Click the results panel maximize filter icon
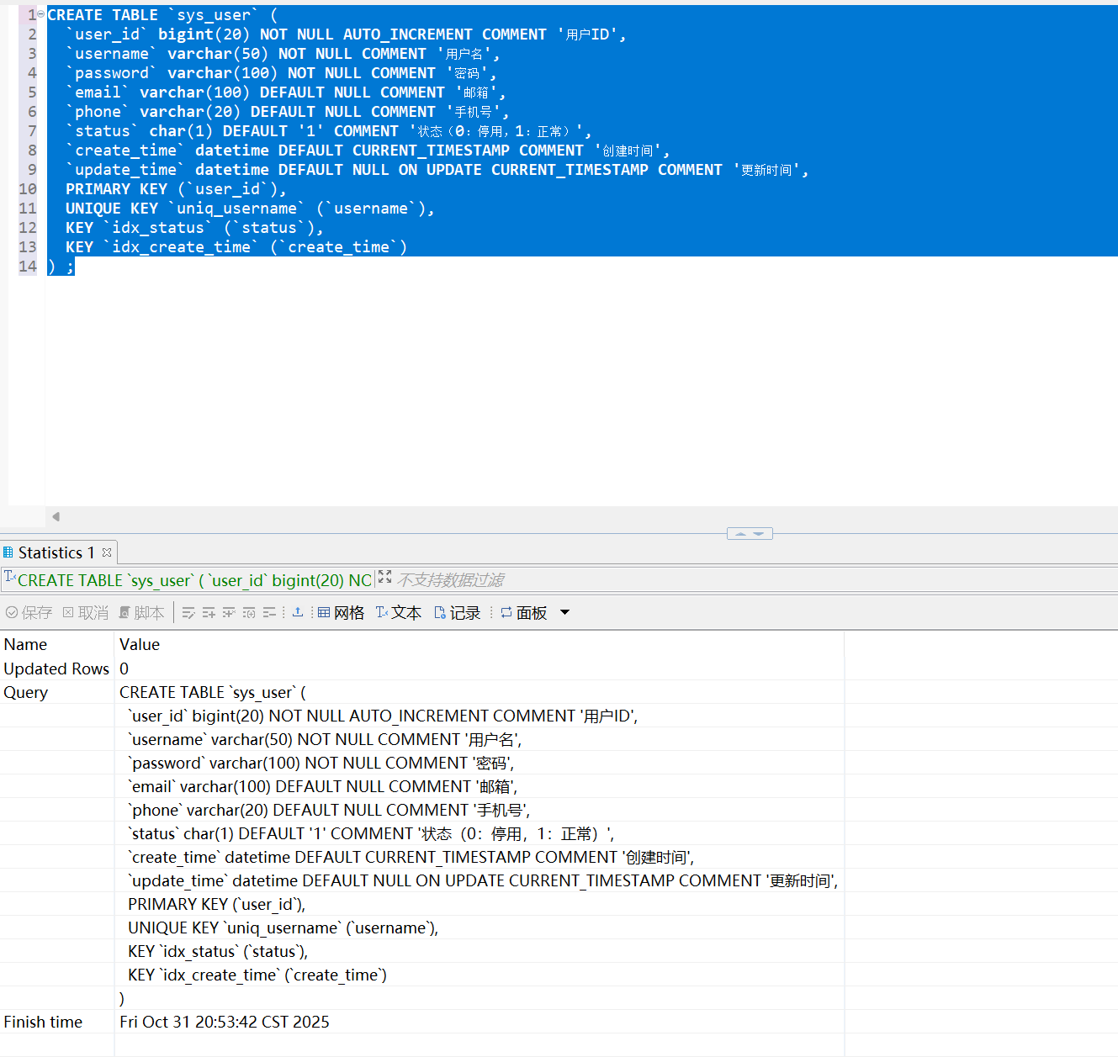1118x1057 pixels. (385, 577)
